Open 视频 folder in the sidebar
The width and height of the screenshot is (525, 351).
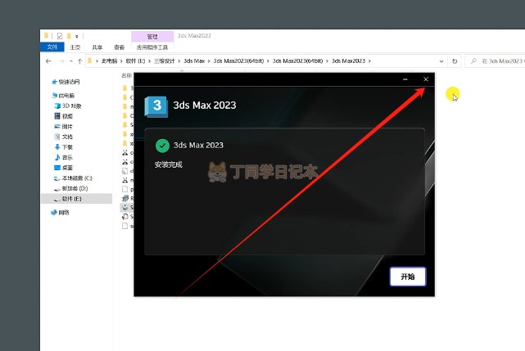click(64, 116)
